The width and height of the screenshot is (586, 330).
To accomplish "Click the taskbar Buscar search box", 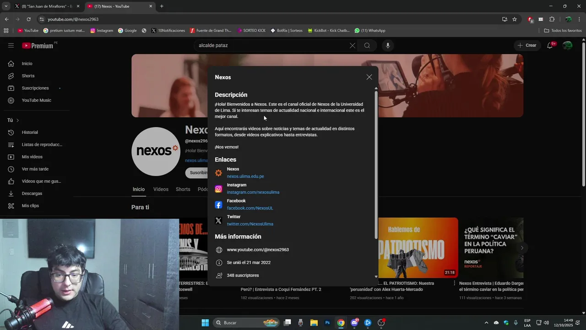I will click(247, 323).
